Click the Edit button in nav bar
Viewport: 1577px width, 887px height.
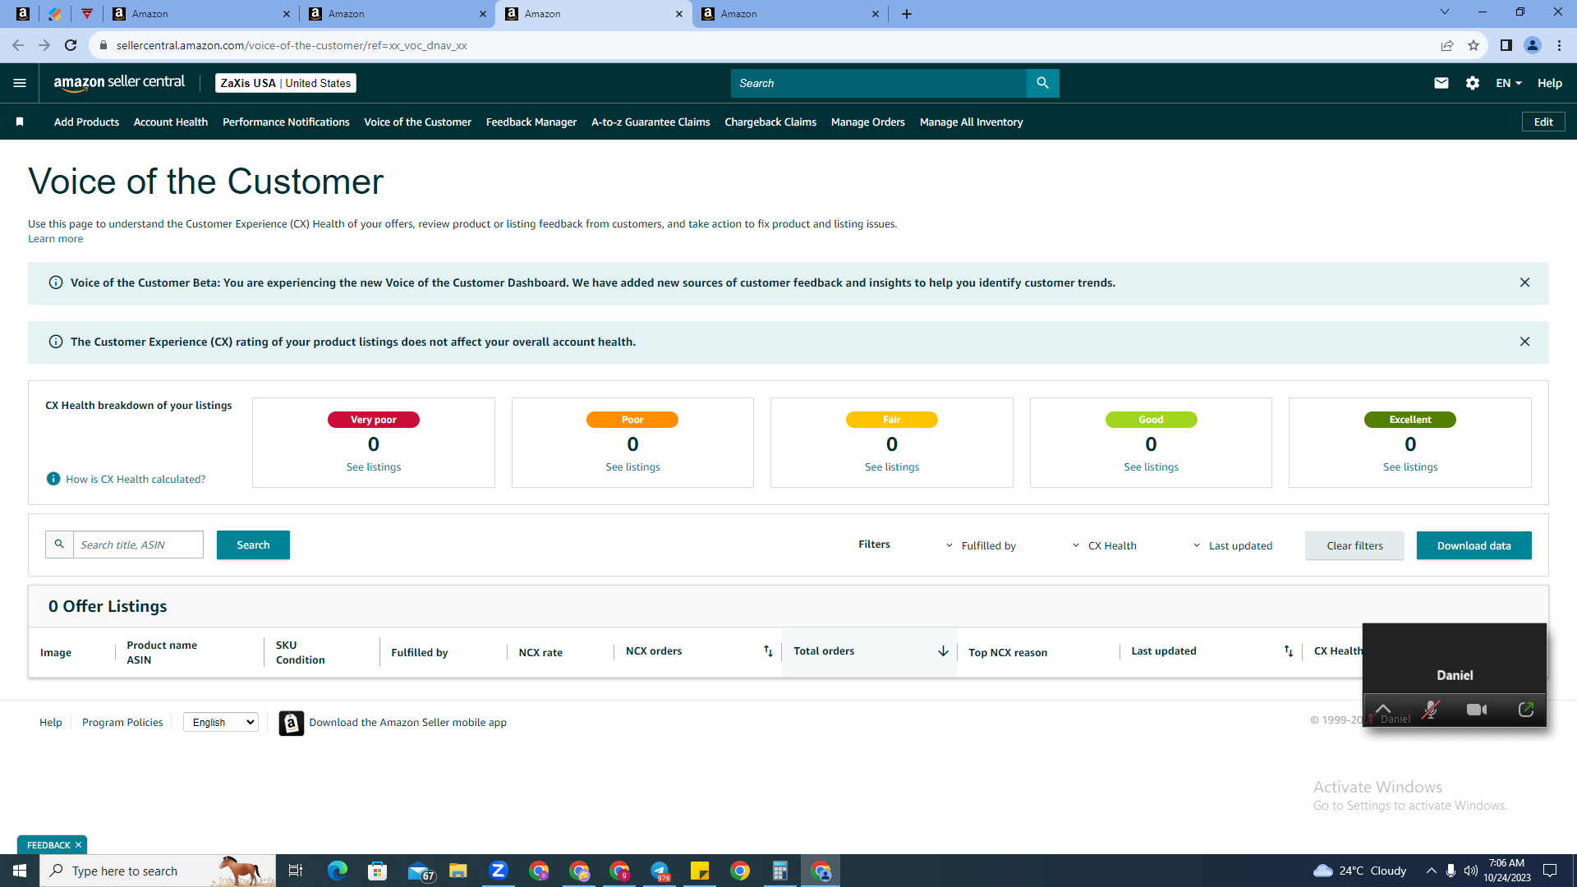tap(1543, 122)
